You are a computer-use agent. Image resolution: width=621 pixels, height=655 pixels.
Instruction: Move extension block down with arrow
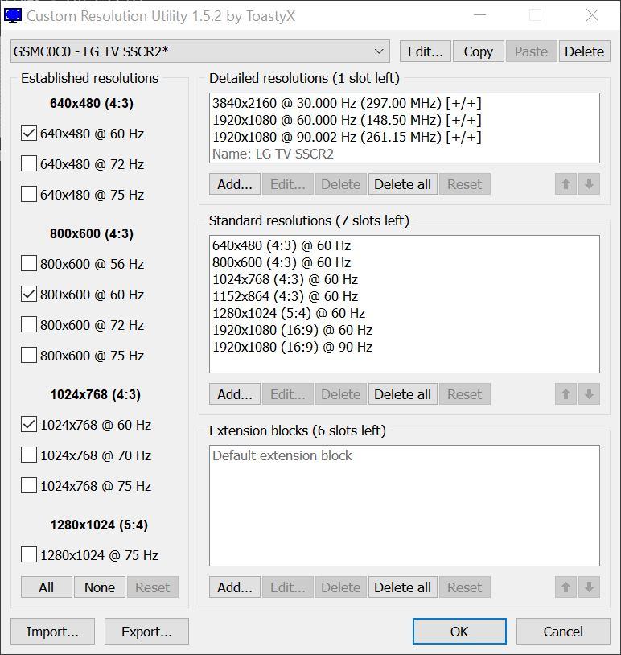tap(590, 587)
